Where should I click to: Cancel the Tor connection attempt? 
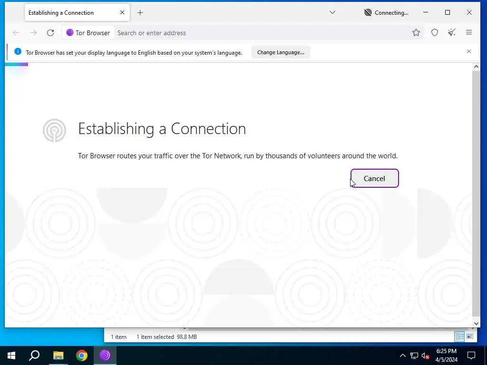pyautogui.click(x=374, y=179)
